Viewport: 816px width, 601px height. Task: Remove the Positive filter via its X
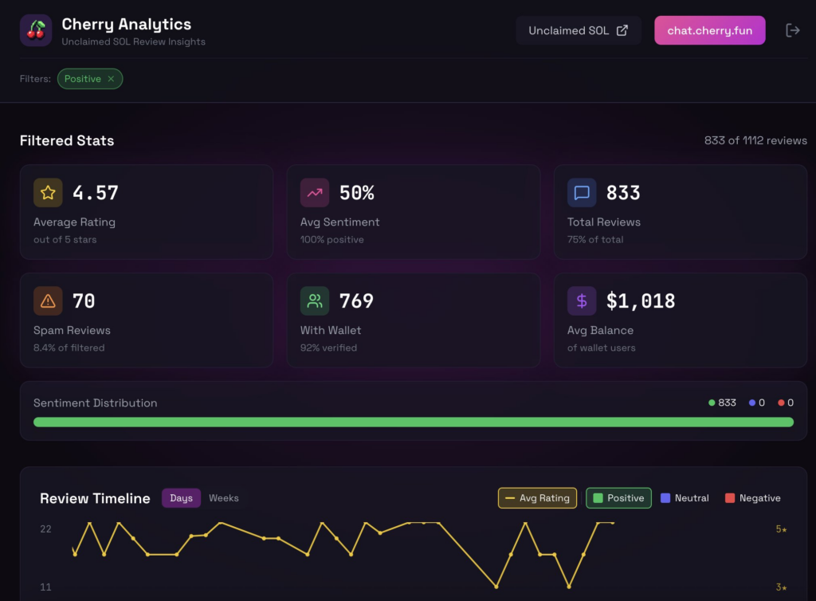click(111, 79)
